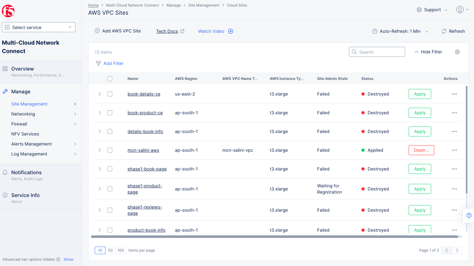Click Destroy button for mcn-salini-aws
Viewport: 474px width, 266px height.
coord(421,150)
